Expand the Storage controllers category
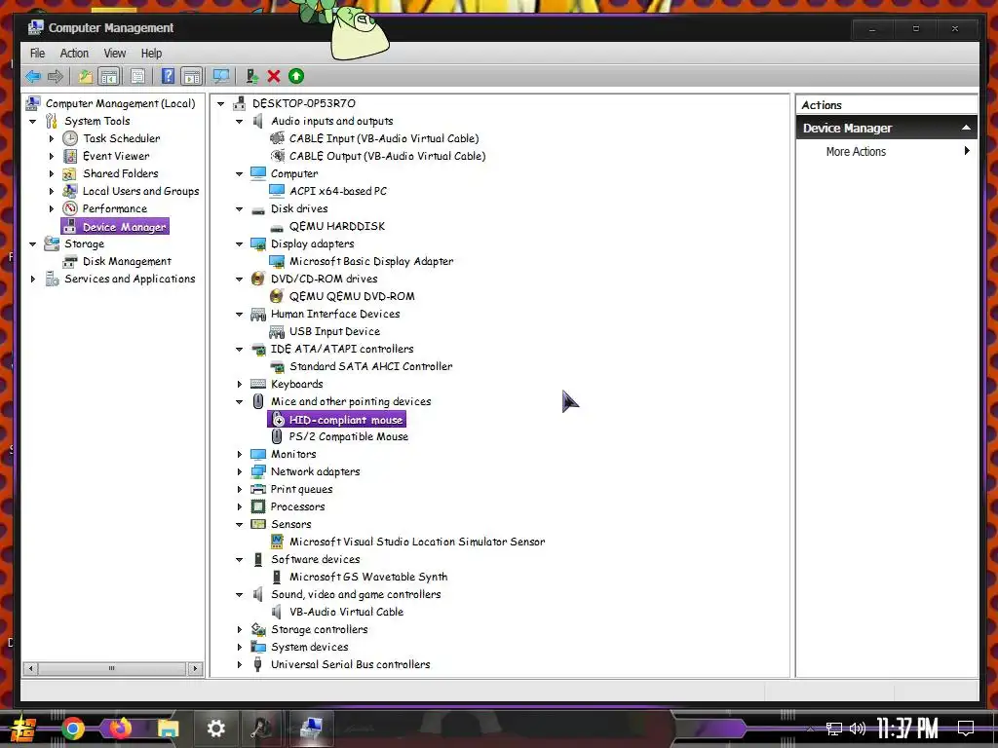The width and height of the screenshot is (998, 748). pyautogui.click(x=240, y=630)
